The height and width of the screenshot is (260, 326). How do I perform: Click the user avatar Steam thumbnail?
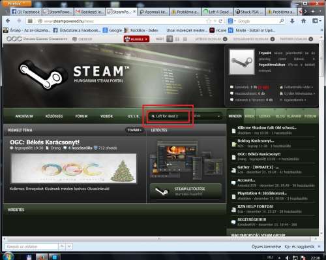point(242,61)
